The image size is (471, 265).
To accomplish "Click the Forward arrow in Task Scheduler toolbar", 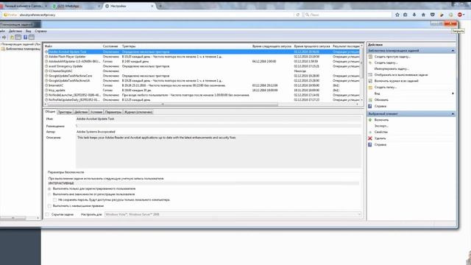I will tap(4, 38).
